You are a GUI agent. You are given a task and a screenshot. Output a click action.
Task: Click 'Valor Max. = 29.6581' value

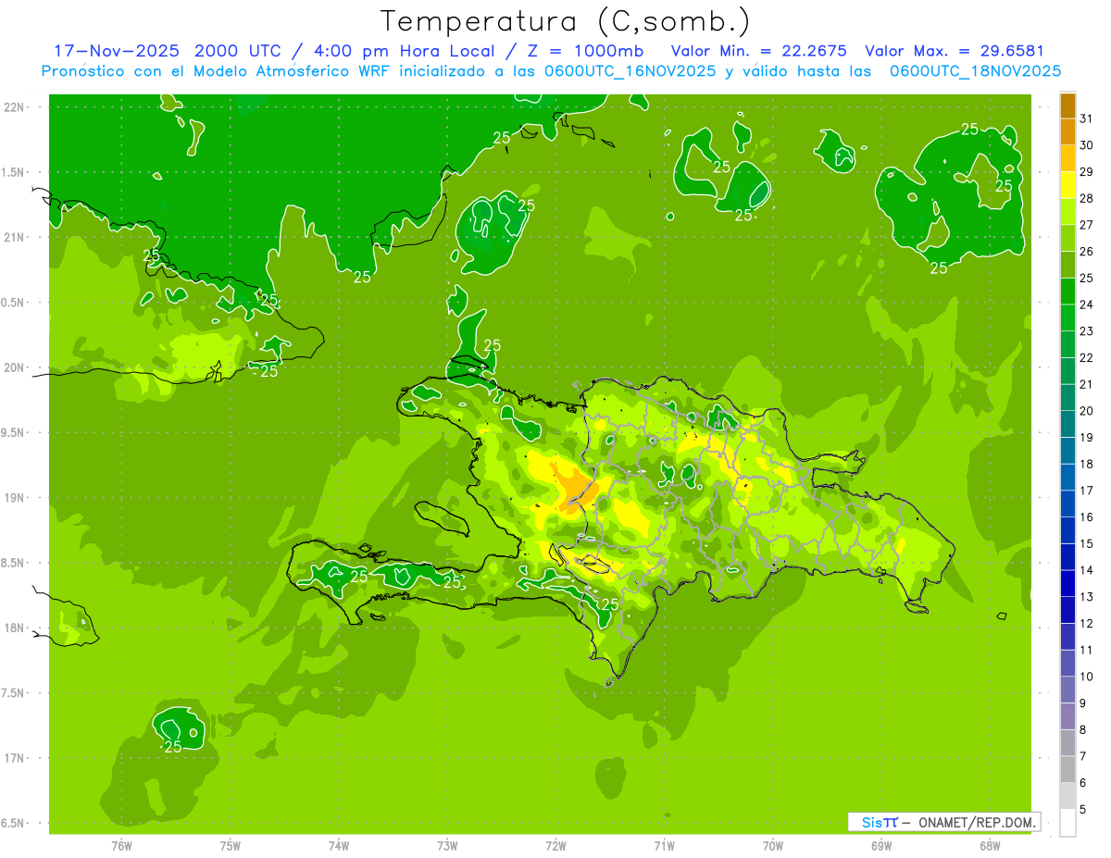click(954, 51)
